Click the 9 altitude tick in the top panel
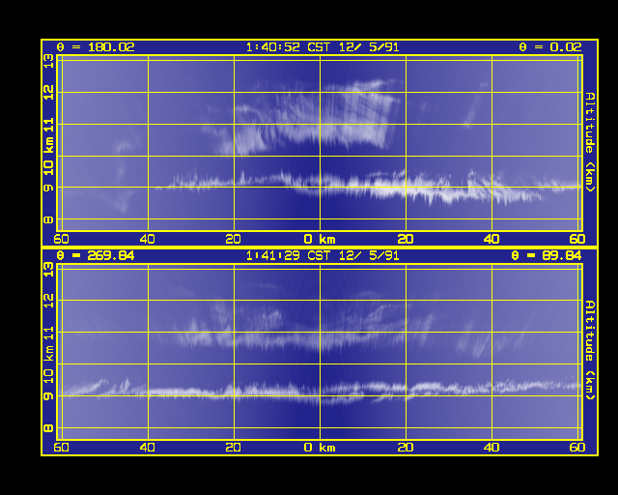 (x=48, y=188)
